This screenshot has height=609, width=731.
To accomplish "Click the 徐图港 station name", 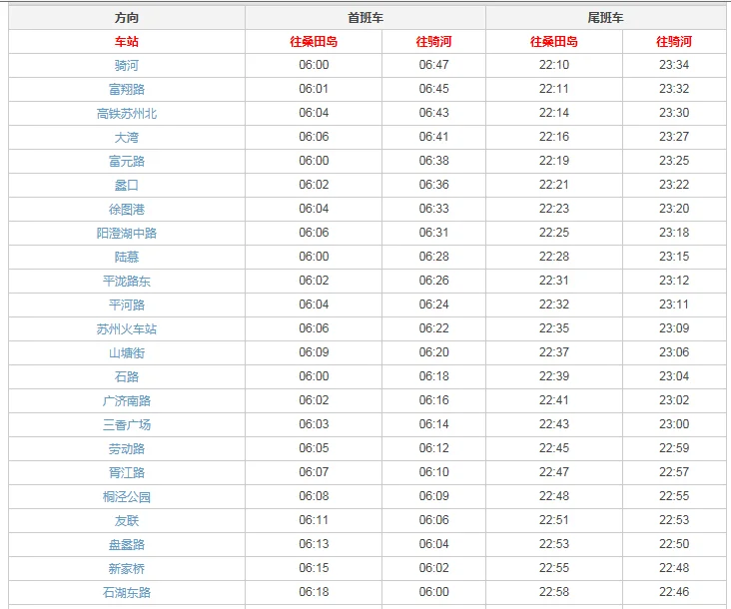I will pyautogui.click(x=127, y=210).
